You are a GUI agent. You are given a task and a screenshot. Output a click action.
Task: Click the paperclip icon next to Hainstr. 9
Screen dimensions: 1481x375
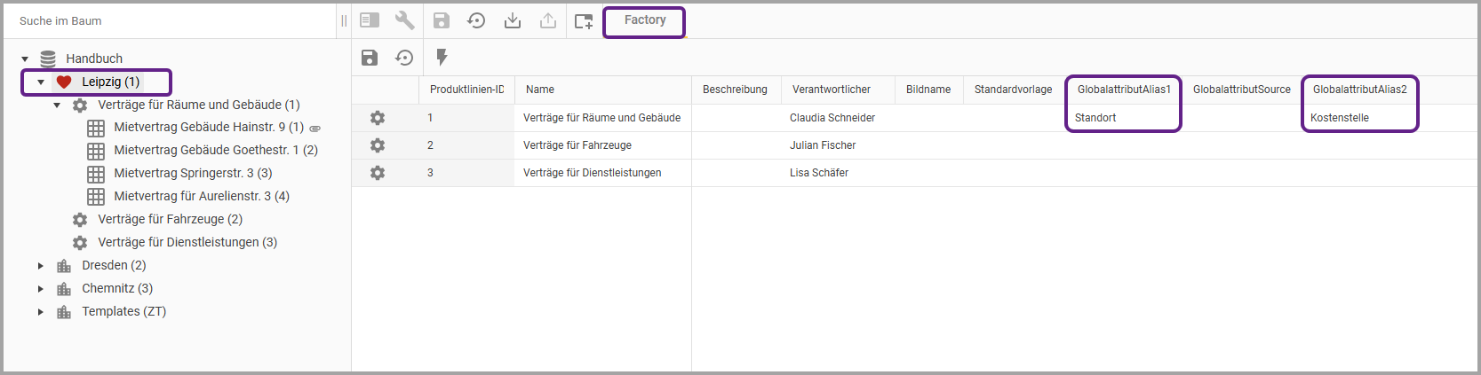coord(315,129)
